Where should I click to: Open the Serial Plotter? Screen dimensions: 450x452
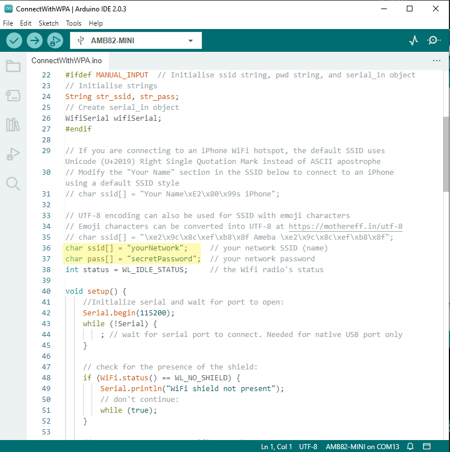tap(414, 40)
